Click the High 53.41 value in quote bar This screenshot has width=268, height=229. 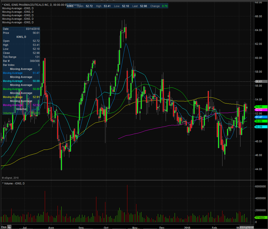(x=107, y=6)
